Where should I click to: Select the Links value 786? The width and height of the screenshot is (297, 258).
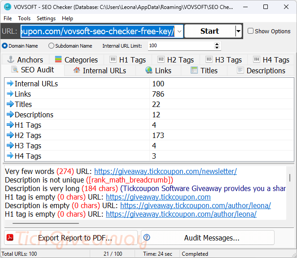click(x=158, y=94)
